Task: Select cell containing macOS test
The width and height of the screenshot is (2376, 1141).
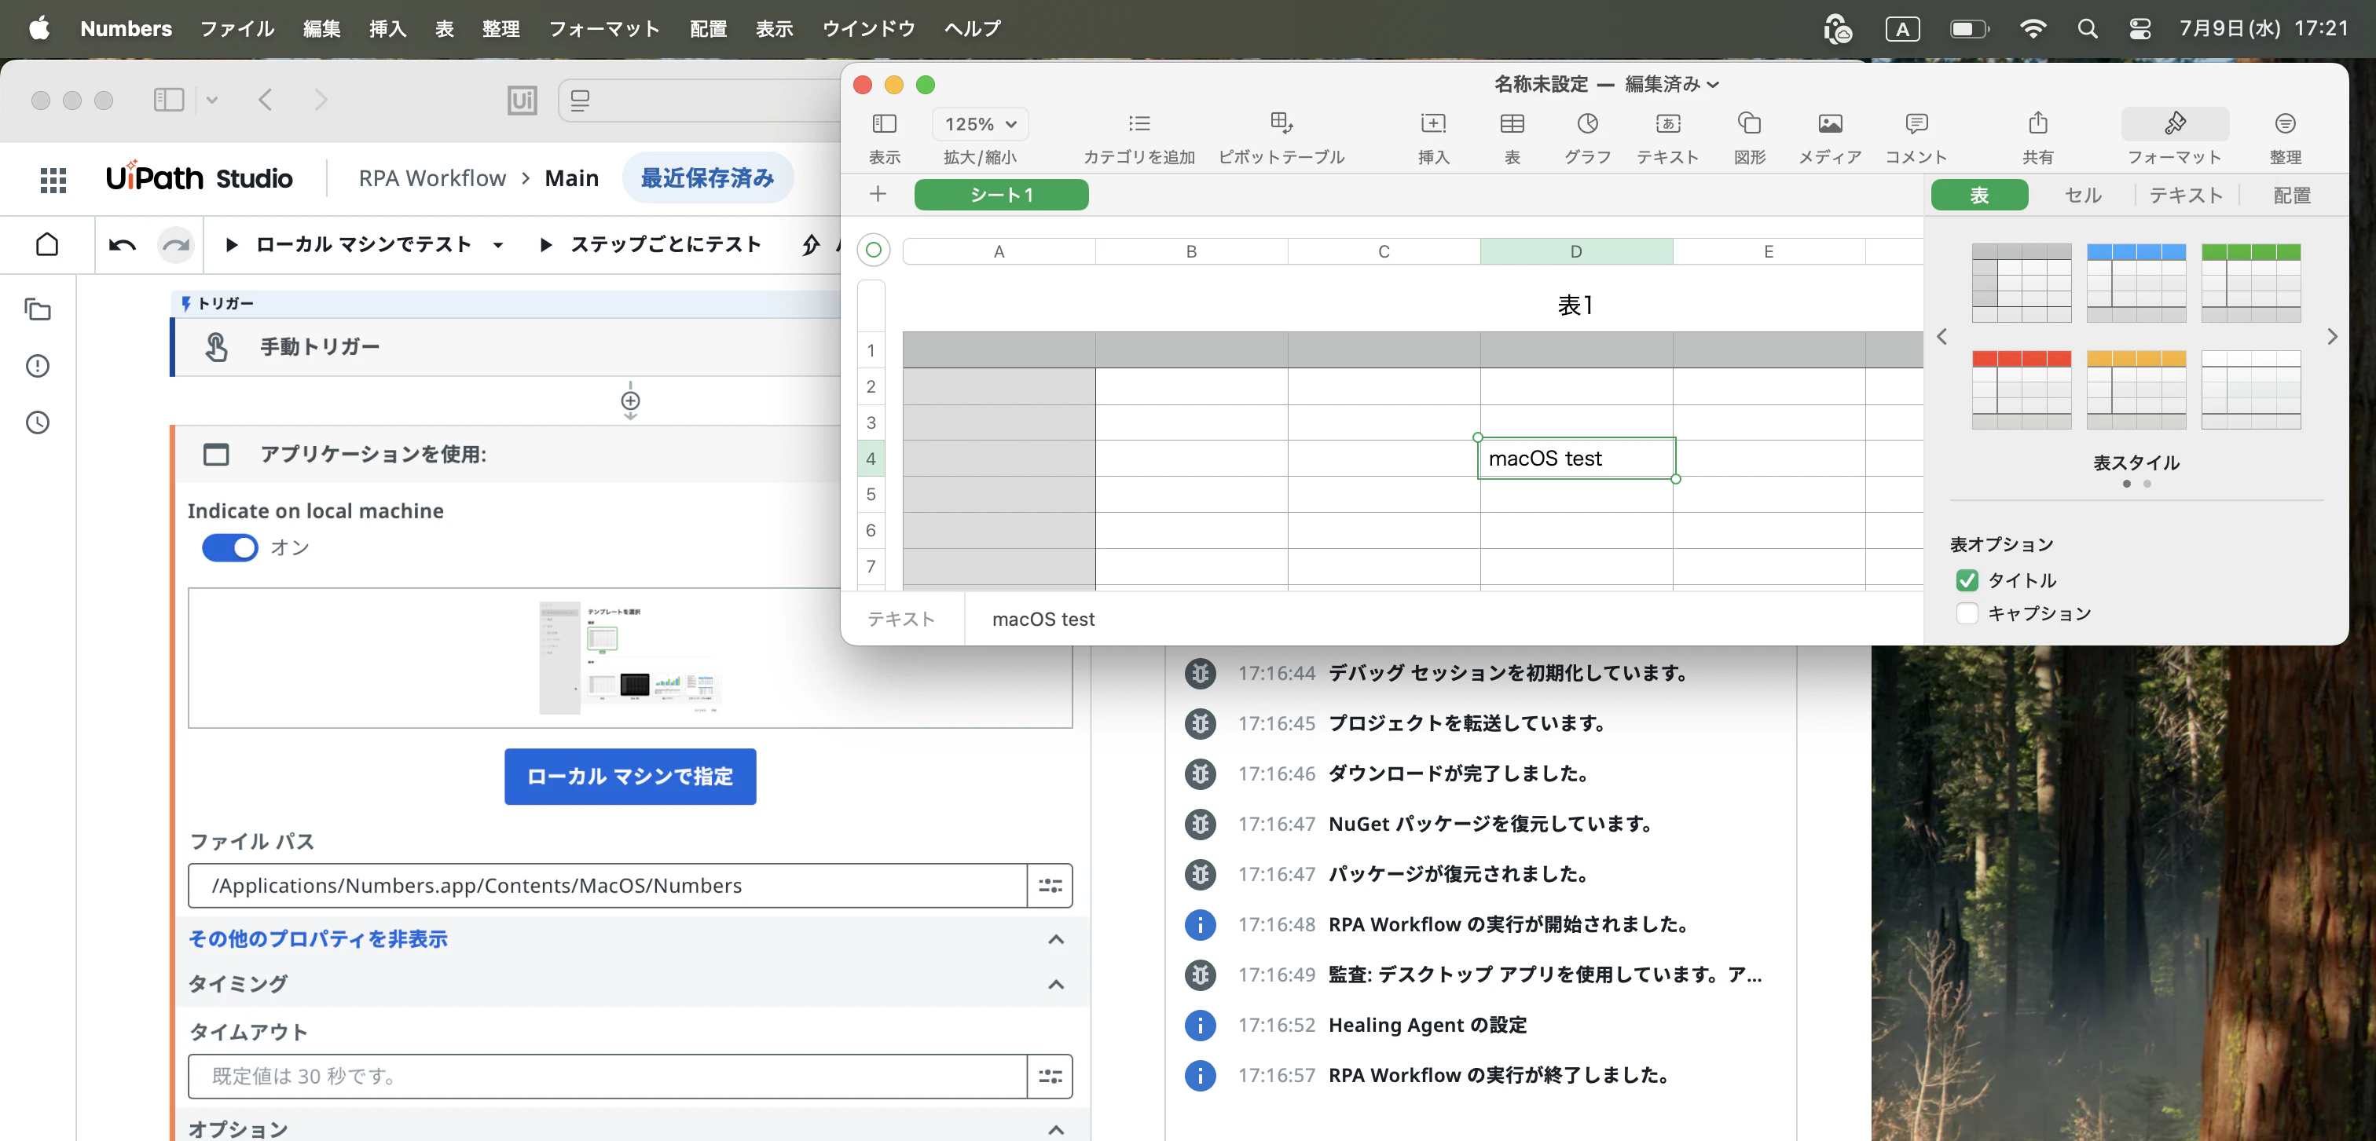Action: pos(1576,458)
